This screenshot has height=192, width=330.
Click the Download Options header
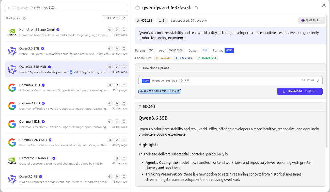coord(230,68)
